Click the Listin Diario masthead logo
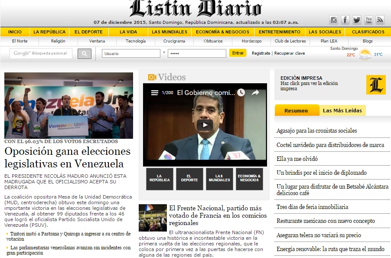The width and height of the screenshot is (391, 258). 195,9
